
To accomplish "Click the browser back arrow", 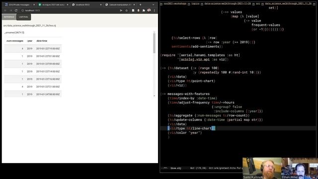I will [5, 10].
